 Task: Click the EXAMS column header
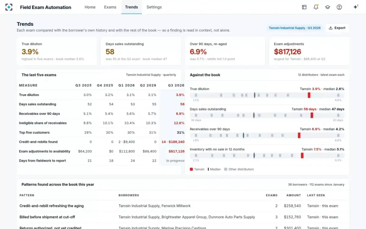tap(272, 195)
